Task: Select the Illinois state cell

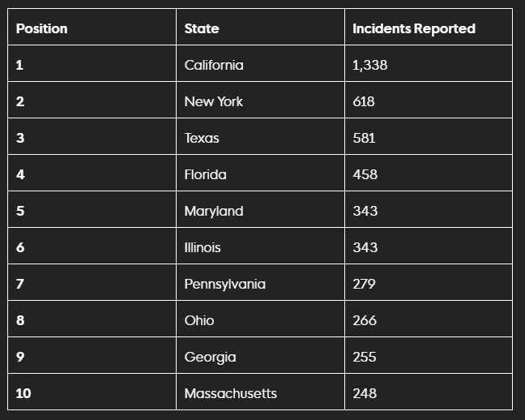Action: click(x=203, y=247)
